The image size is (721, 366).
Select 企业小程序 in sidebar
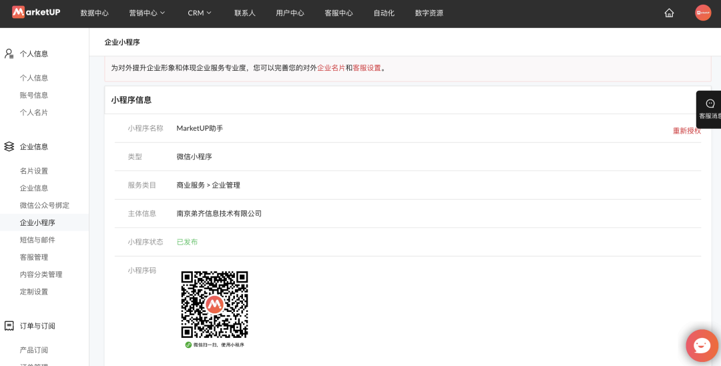click(x=37, y=222)
